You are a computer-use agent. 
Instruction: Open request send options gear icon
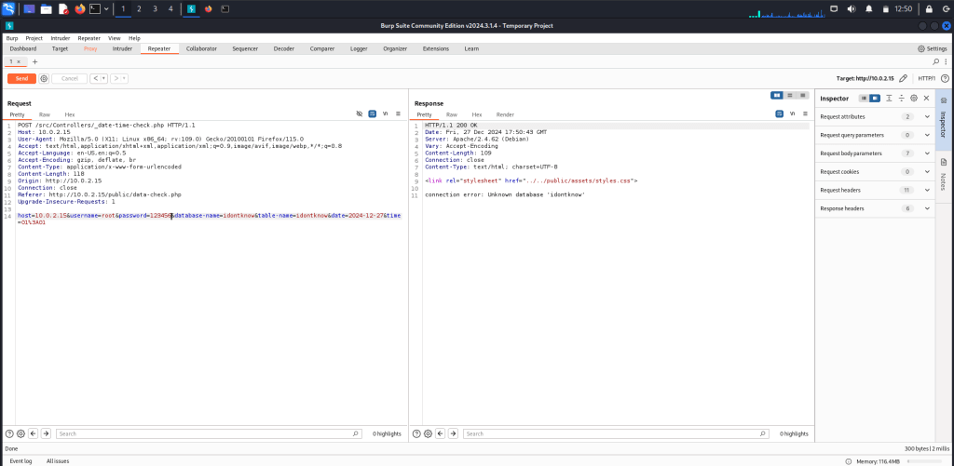44,78
